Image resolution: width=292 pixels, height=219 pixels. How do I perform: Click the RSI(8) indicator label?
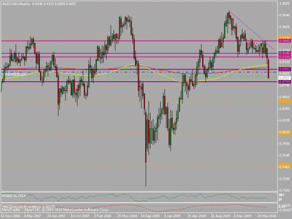click(14, 196)
